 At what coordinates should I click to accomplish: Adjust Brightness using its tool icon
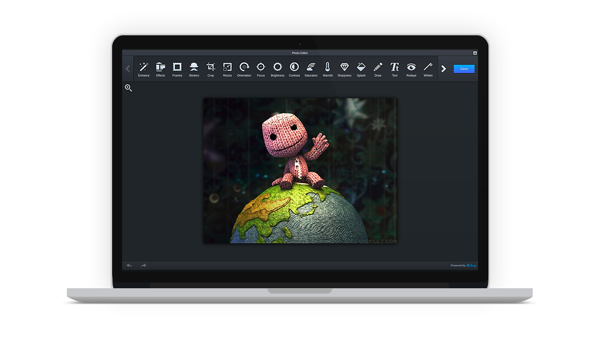tap(277, 67)
